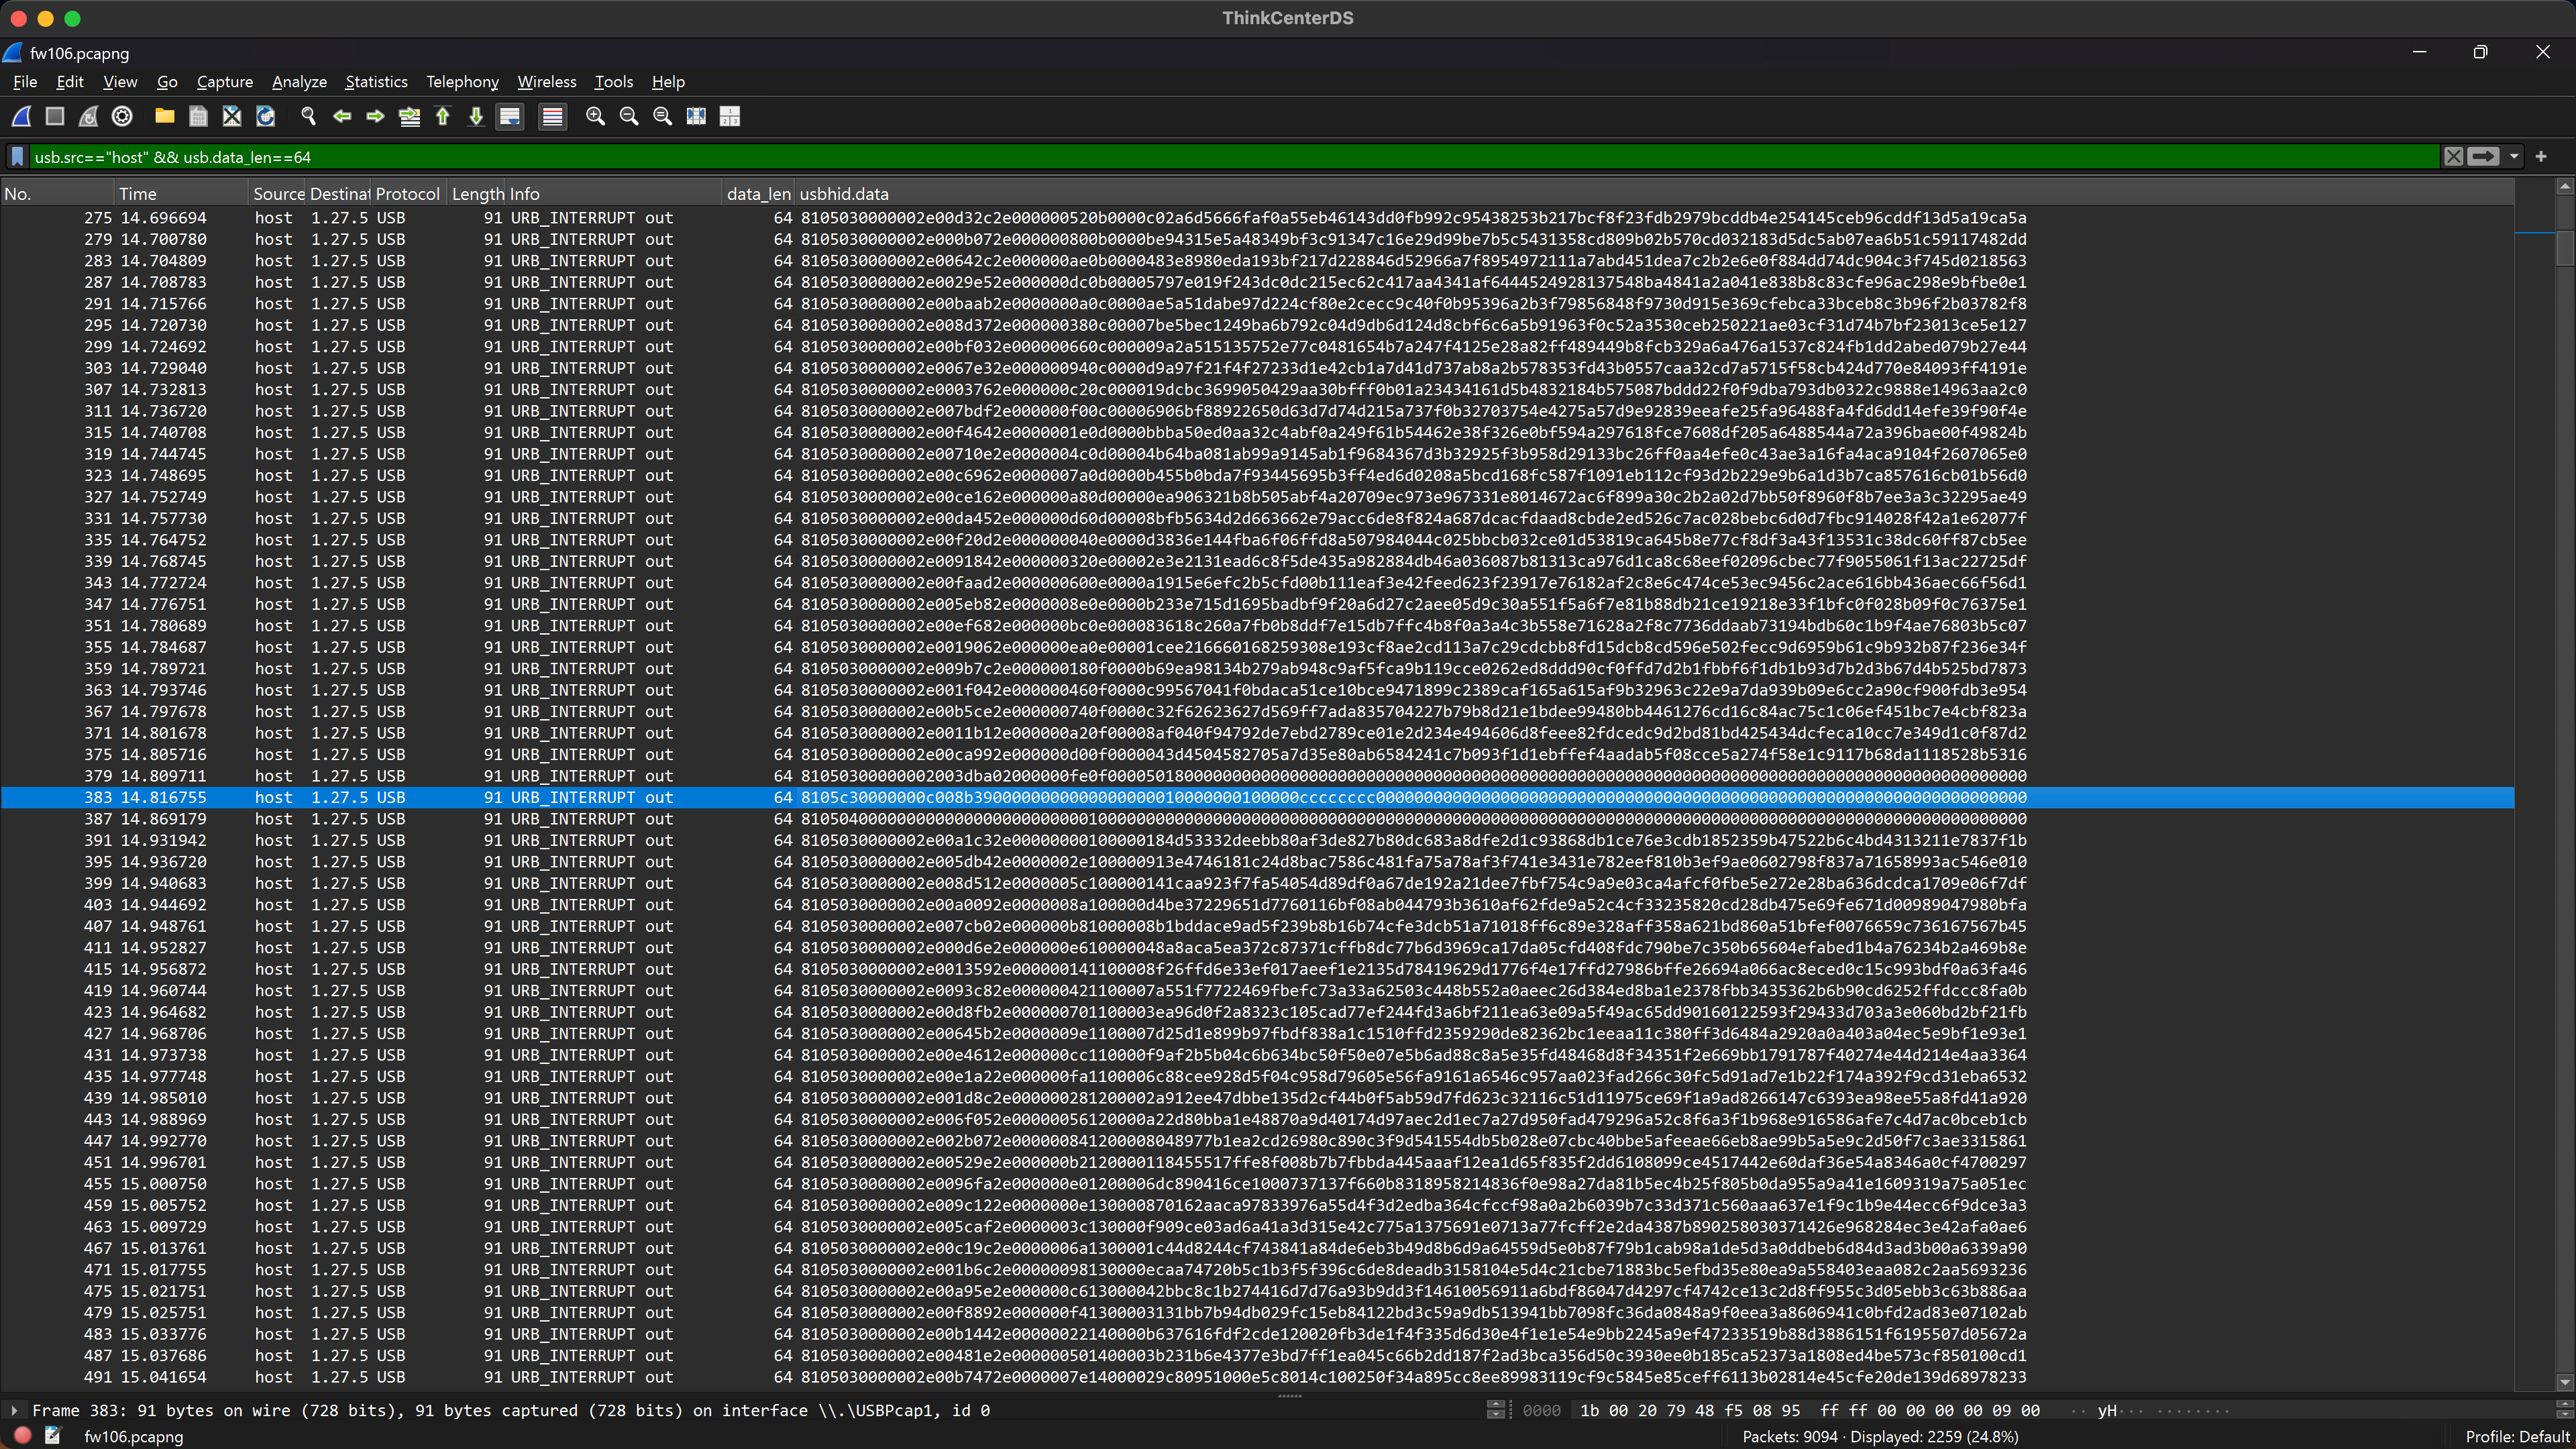
Task: Clear the display filter
Action: [x=2453, y=157]
